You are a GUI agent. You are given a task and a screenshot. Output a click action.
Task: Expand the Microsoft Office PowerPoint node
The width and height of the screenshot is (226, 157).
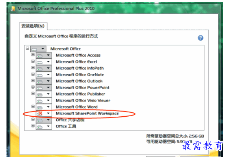pyautogui.click(x=33, y=87)
